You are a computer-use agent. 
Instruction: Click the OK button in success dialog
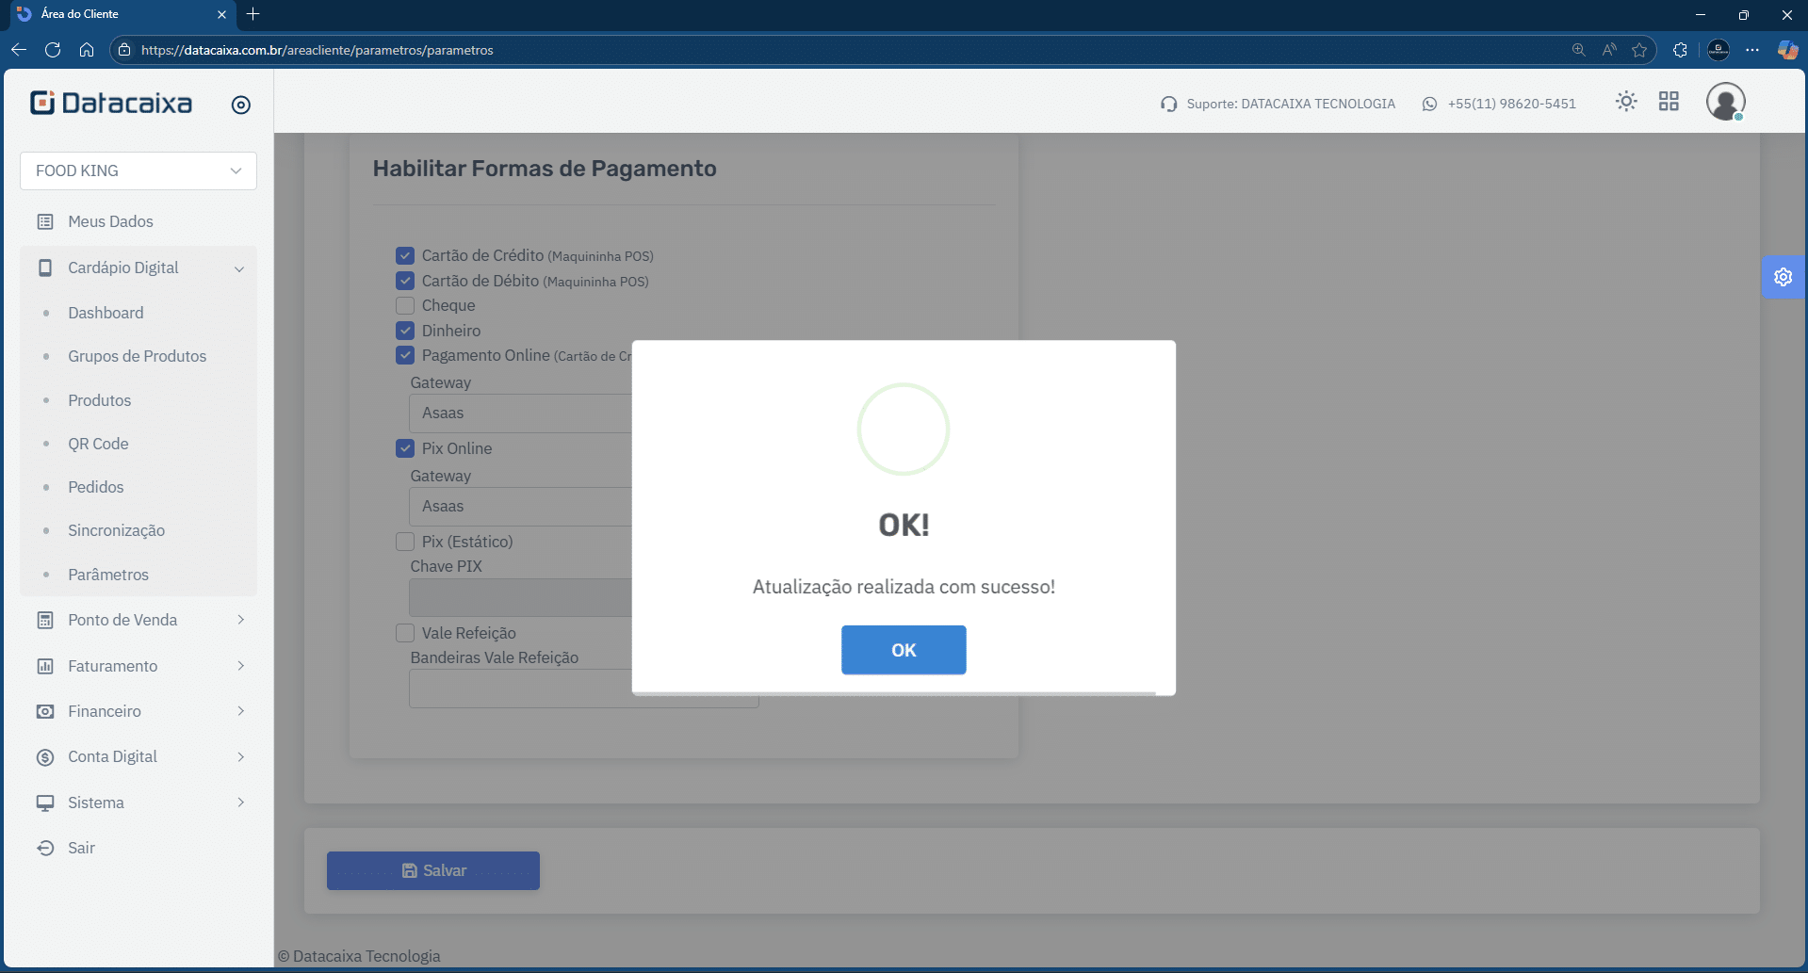click(903, 650)
